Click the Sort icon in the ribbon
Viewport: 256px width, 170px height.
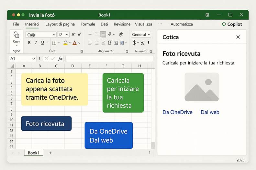point(16,35)
